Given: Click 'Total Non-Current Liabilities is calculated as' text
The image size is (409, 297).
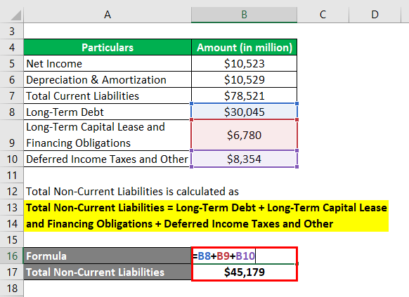Looking at the screenshot, I should click(x=132, y=192).
